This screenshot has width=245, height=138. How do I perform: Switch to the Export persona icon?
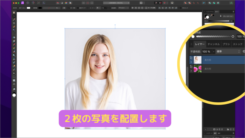tap(44, 3)
